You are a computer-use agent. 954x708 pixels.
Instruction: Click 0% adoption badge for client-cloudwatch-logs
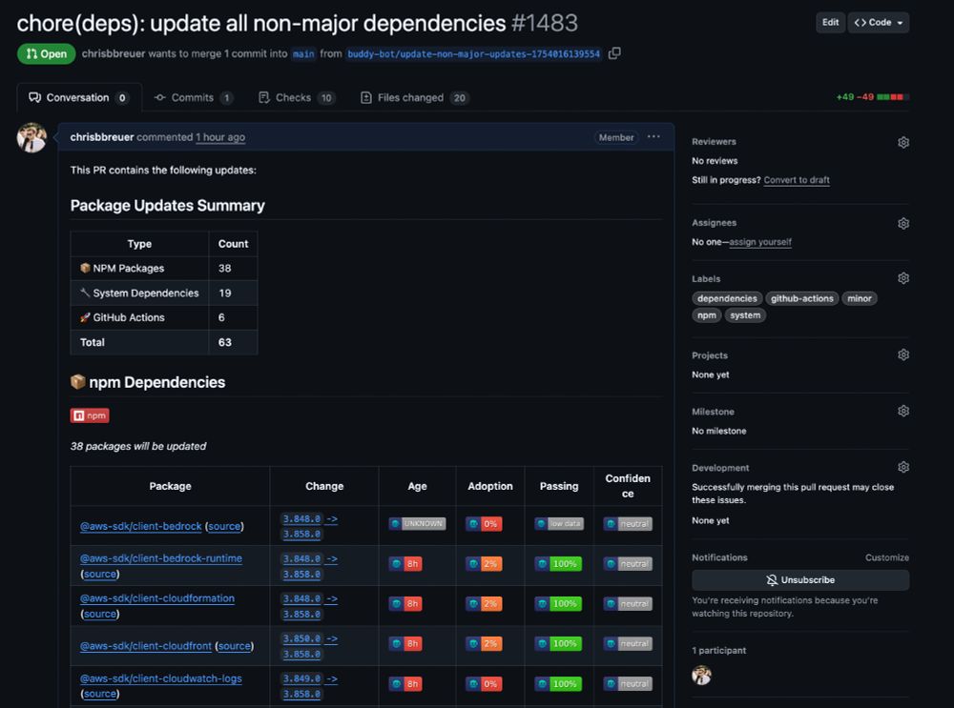(484, 683)
